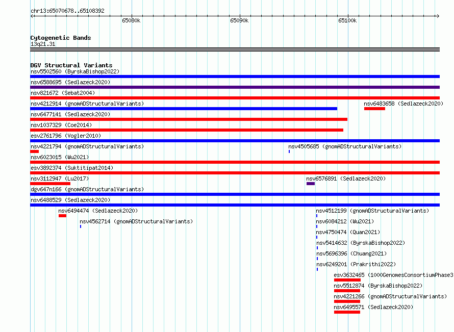Select the red bar under nsv5512874
Viewport: 454px width, 332px height.
pyautogui.click(x=347, y=291)
